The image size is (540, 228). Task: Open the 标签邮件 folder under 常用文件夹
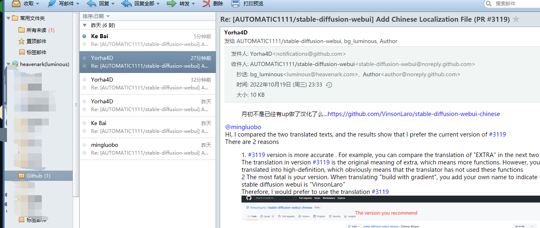[x=32, y=52]
